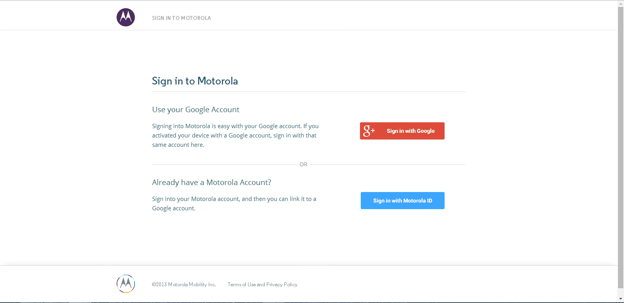
Task: Click the horizontal rule under the page heading
Action: pyautogui.click(x=309, y=92)
